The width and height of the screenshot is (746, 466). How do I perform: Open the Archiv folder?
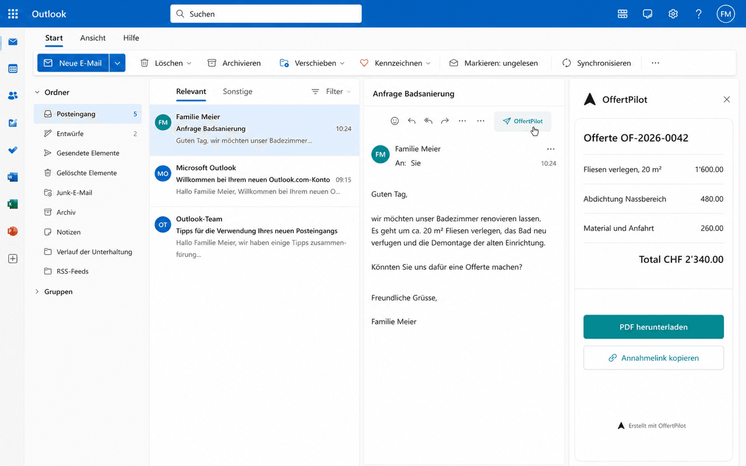(87, 212)
